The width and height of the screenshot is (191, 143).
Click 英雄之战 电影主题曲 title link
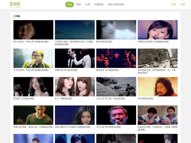[x=33, y=127]
